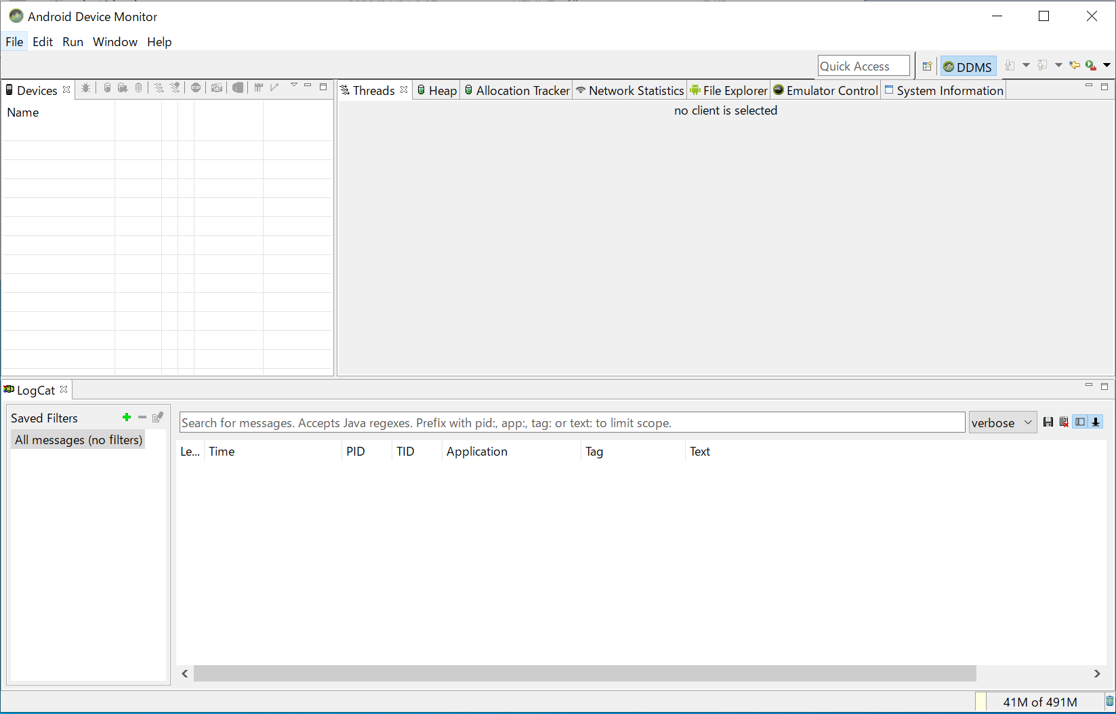Click the Stop Process icon
1116x714 pixels.
click(x=196, y=88)
